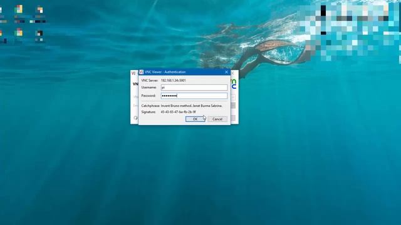Viewport: 401px width, 225px height.
Task: Close the background VNC Viewer window
Action: [x=232, y=73]
